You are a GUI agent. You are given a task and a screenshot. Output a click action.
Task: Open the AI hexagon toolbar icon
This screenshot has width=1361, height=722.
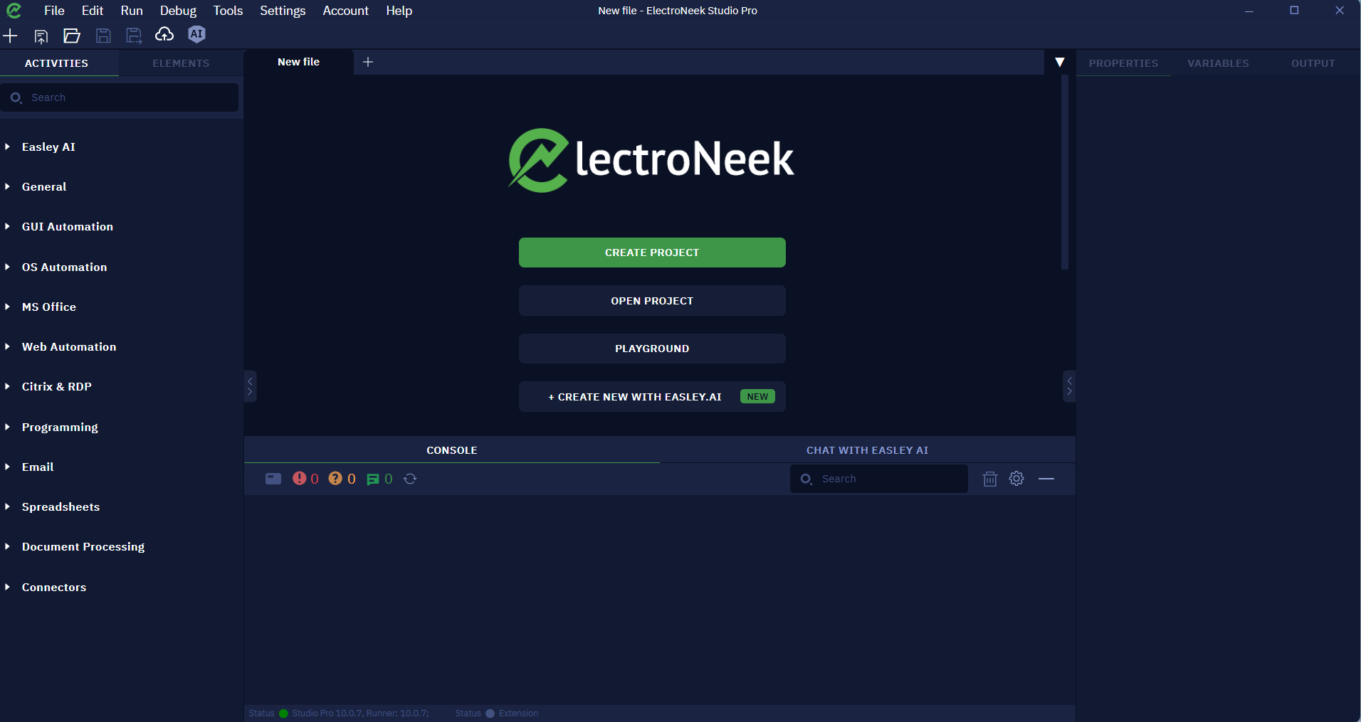coord(196,34)
